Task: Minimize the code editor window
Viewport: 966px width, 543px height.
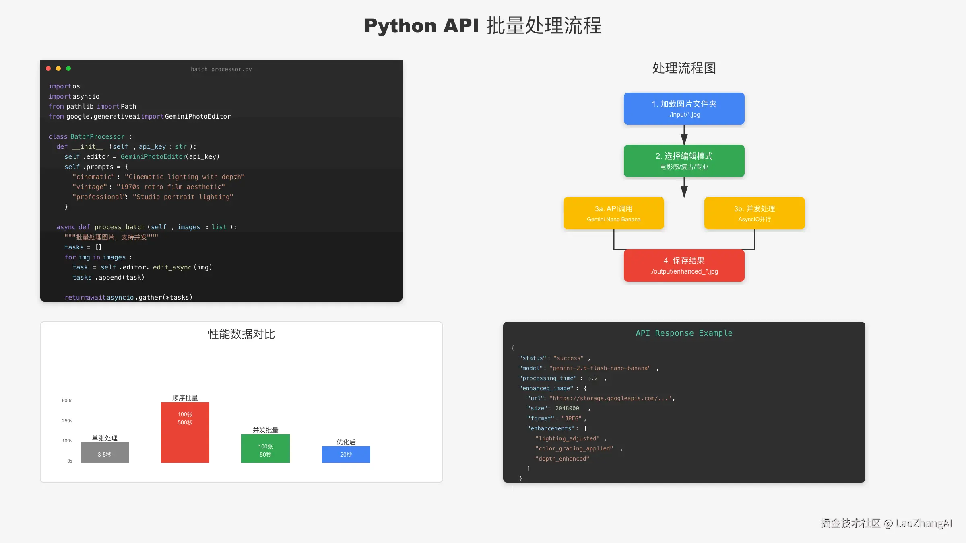Action: [x=58, y=68]
